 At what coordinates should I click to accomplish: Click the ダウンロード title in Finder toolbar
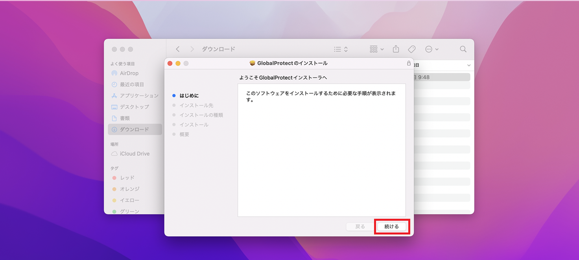click(x=219, y=49)
